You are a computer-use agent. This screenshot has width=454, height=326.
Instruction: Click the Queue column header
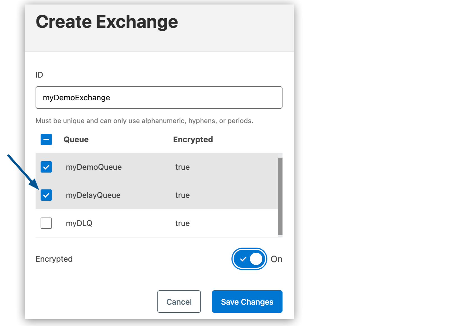coord(76,139)
